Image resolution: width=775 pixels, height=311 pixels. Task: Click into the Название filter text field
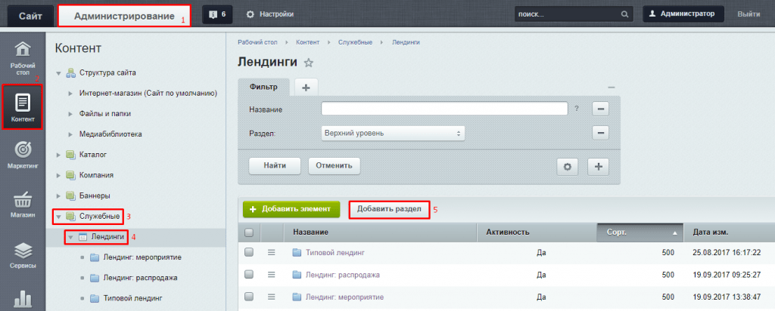tap(444, 109)
